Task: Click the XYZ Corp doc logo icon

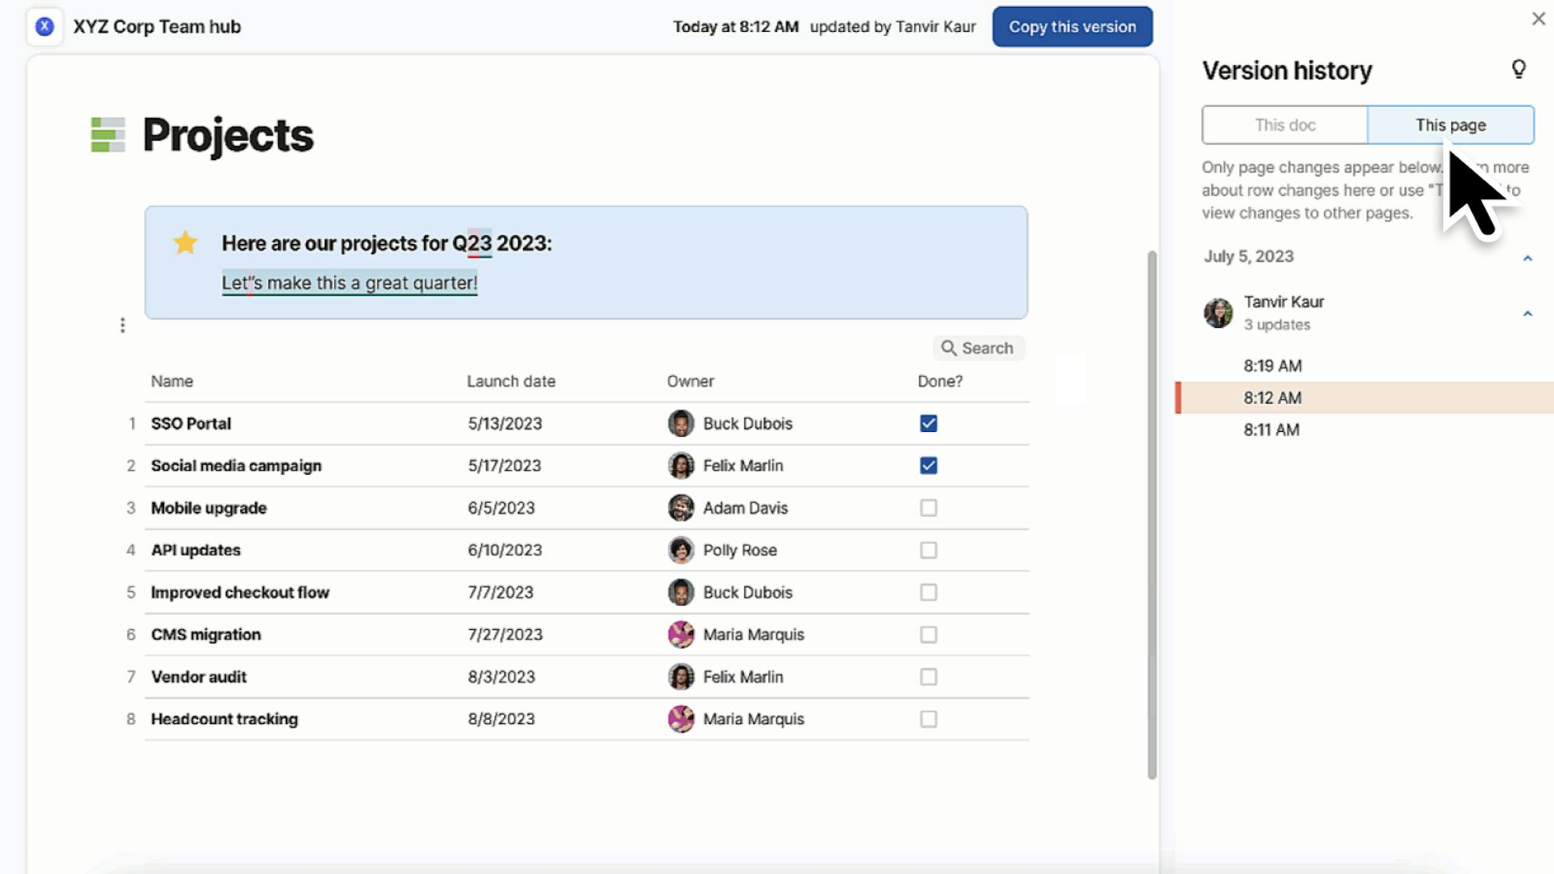Action: click(44, 26)
